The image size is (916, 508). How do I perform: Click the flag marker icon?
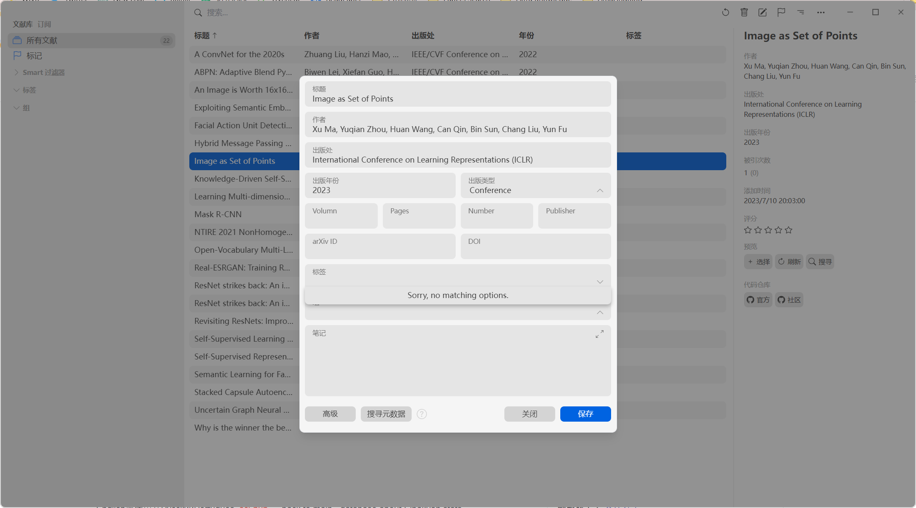[x=781, y=12]
